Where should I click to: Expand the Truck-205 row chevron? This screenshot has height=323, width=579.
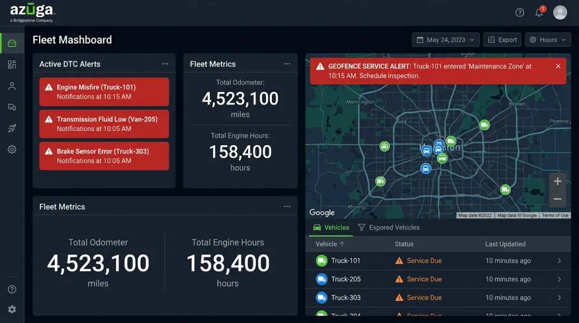[559, 279]
